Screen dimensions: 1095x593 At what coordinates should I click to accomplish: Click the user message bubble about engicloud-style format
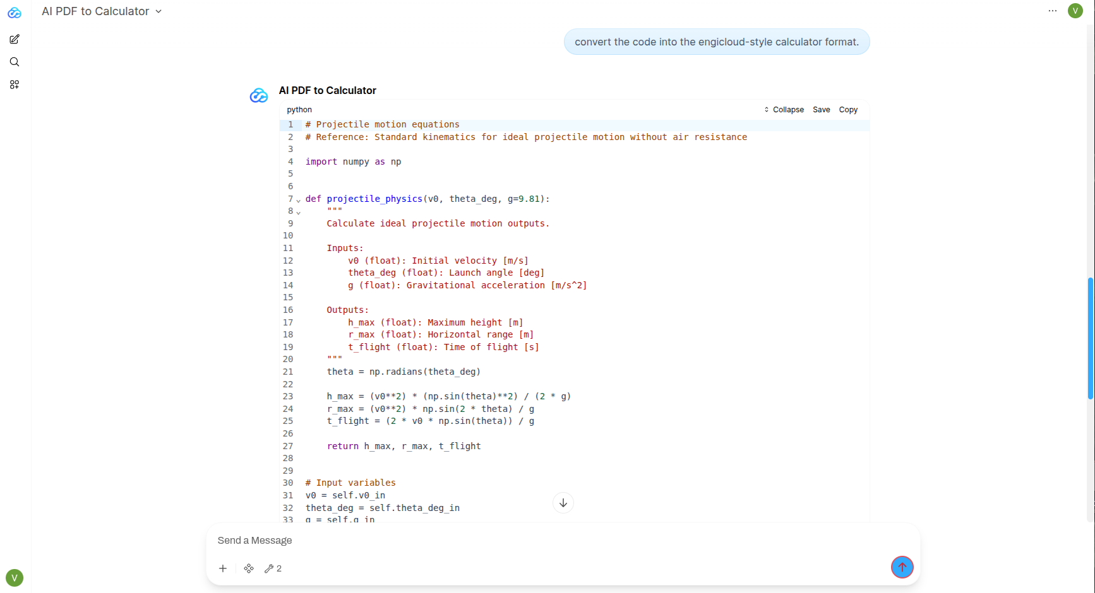pos(717,42)
